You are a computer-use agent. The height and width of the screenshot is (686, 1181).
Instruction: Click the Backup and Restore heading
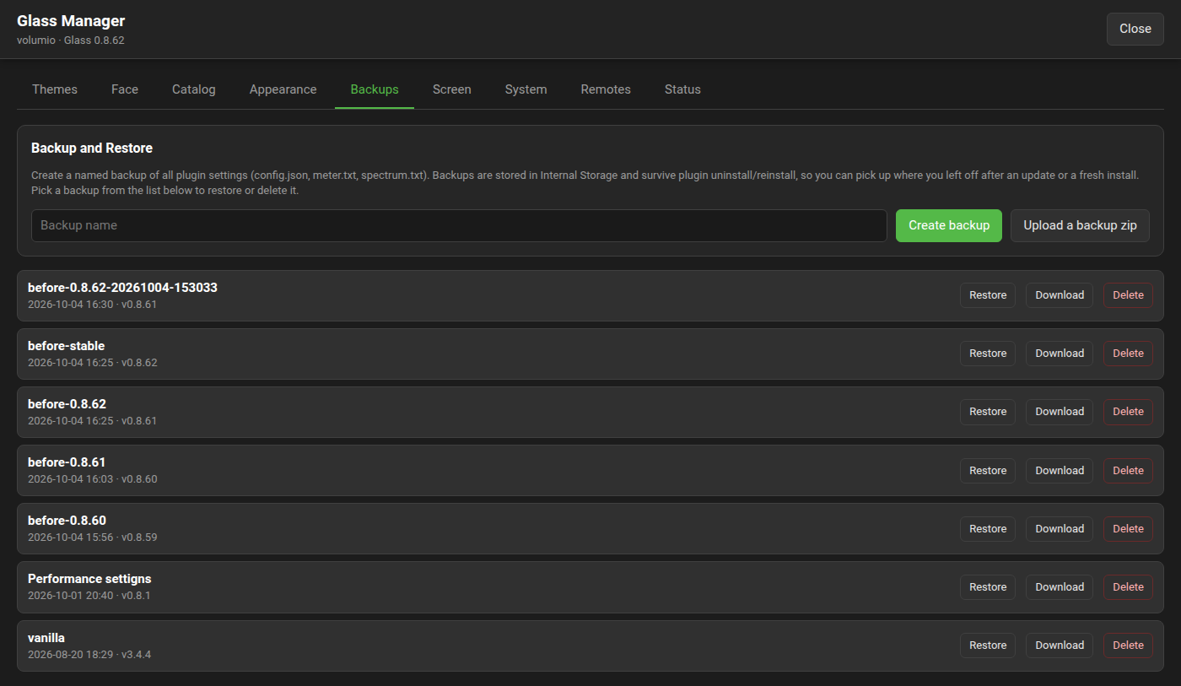[92, 149]
